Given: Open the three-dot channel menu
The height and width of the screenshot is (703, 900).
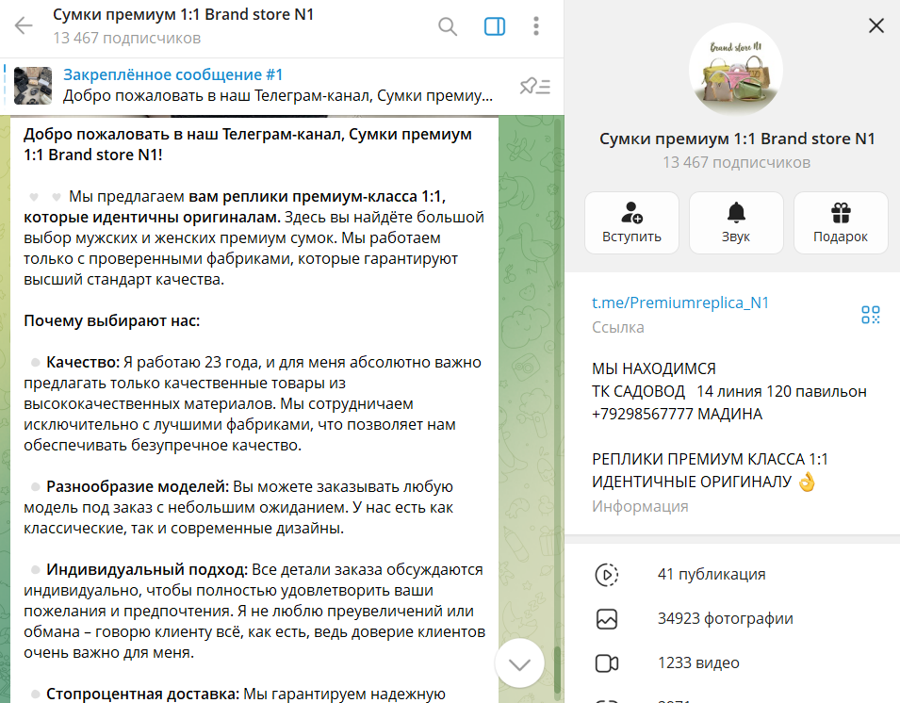Looking at the screenshot, I should click(x=536, y=26).
